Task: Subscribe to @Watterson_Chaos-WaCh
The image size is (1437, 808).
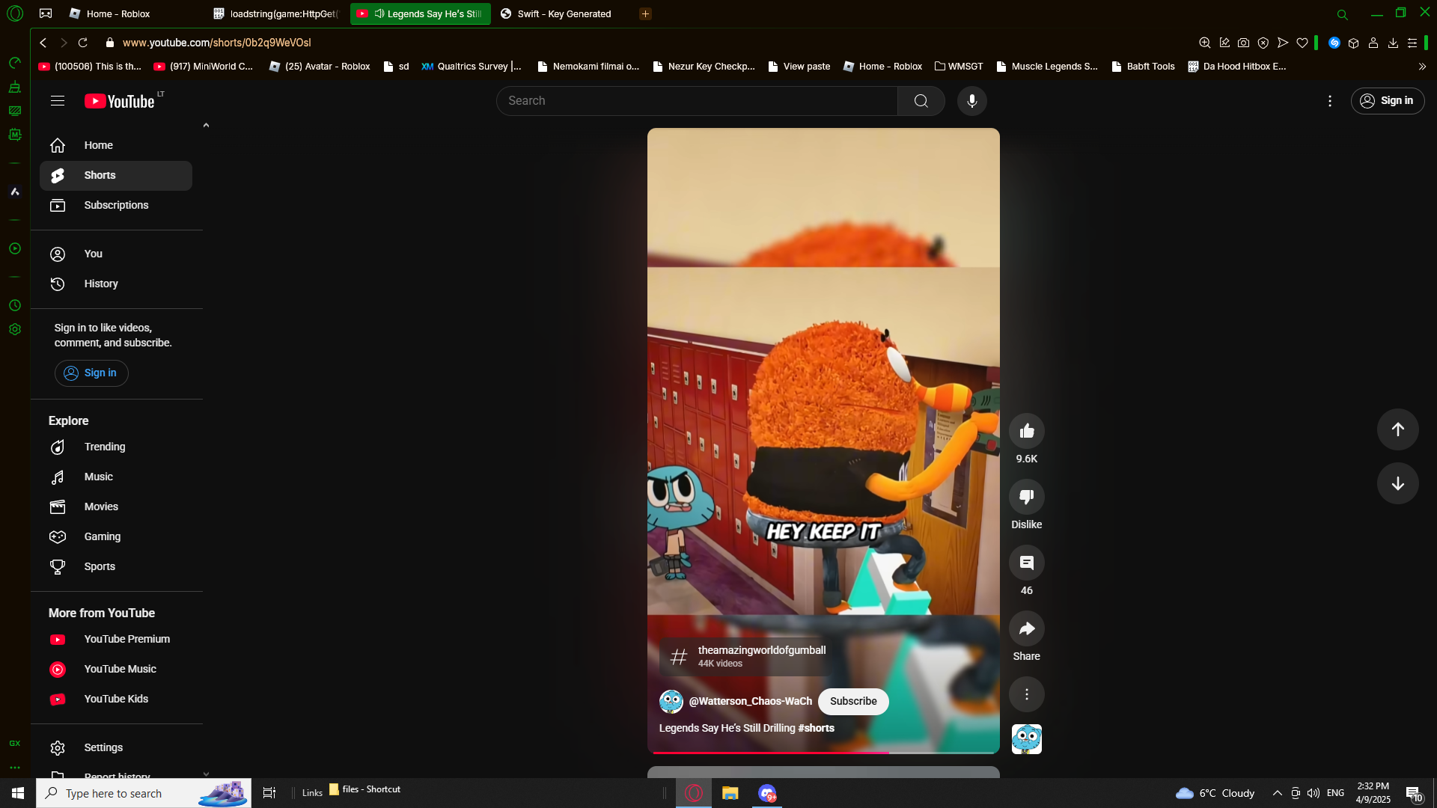Action: pos(852,701)
